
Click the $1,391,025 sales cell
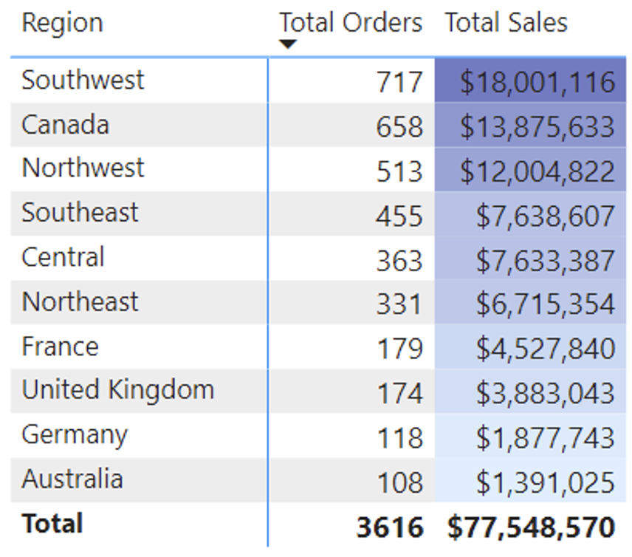(530, 480)
